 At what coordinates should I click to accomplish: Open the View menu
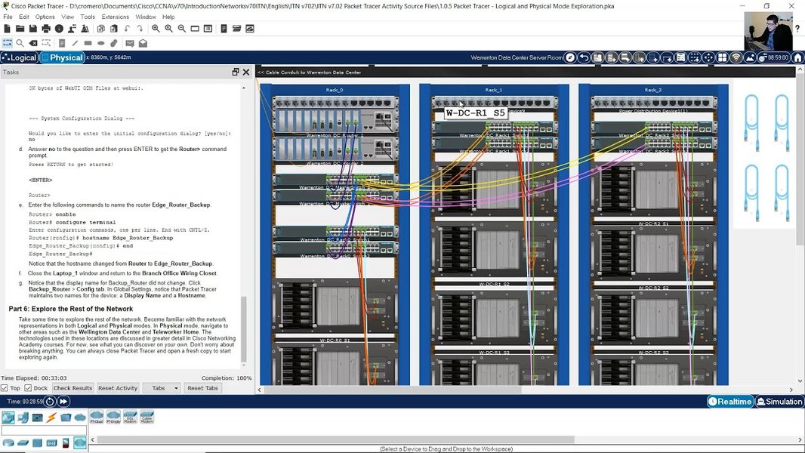68,17
